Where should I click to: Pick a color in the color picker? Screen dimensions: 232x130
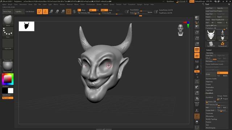point(8,79)
